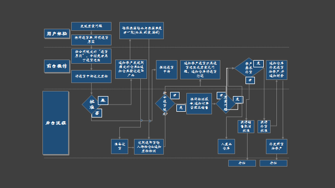Click the 是 label beside 批准 diamond
The image size is (335, 188).
(103, 100)
